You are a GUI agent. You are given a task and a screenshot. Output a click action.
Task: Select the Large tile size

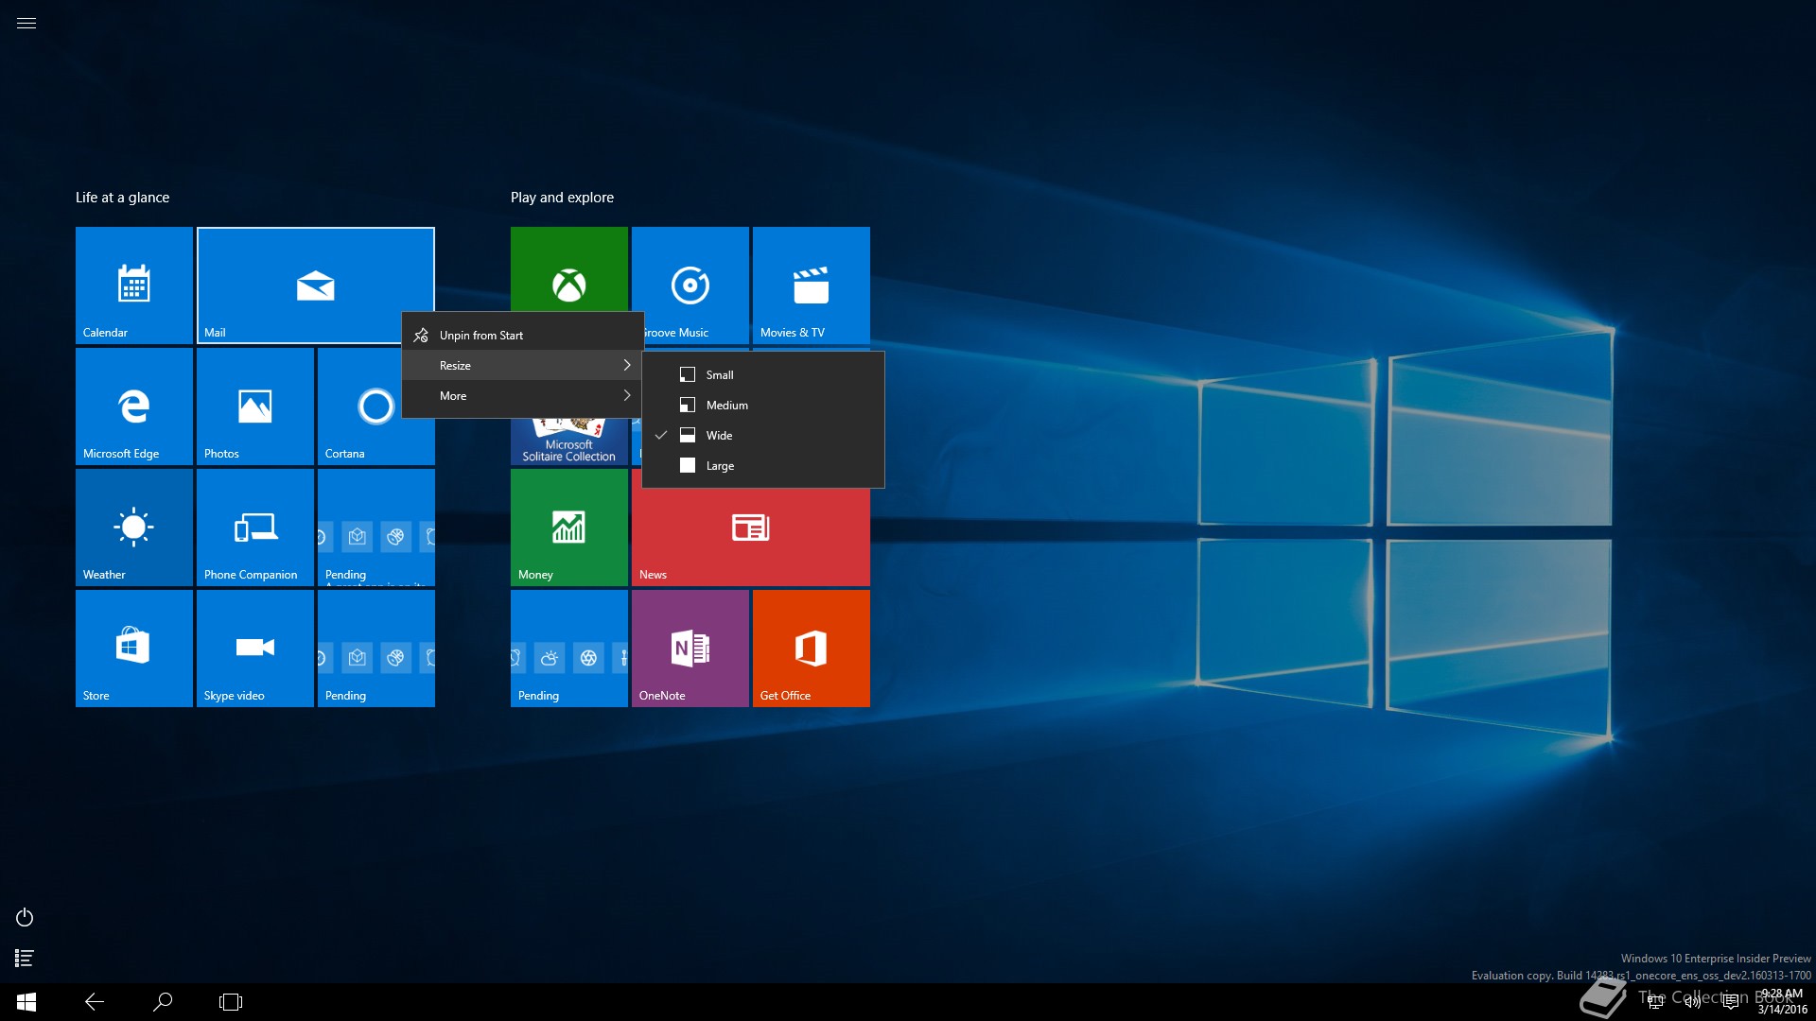click(x=763, y=466)
